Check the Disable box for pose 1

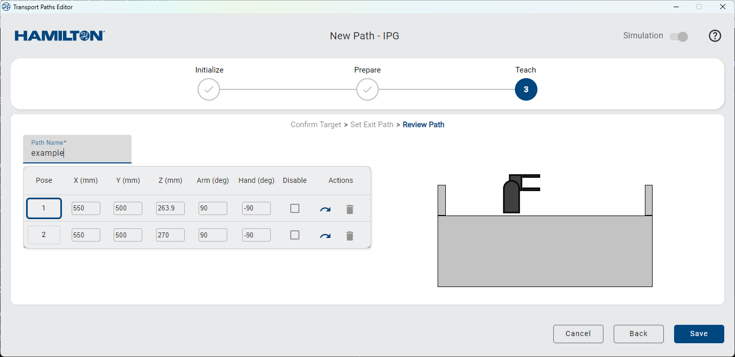point(295,208)
